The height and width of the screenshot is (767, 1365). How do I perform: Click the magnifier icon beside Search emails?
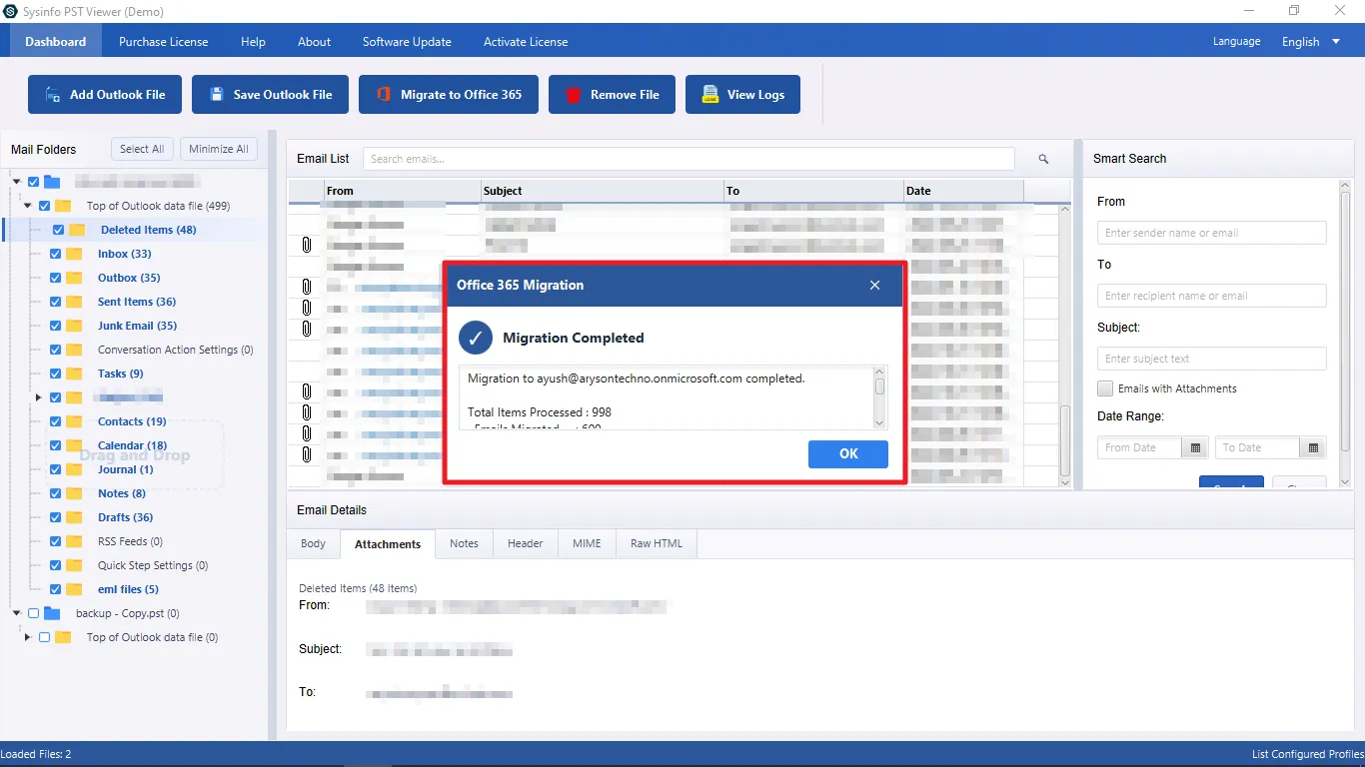click(1043, 159)
